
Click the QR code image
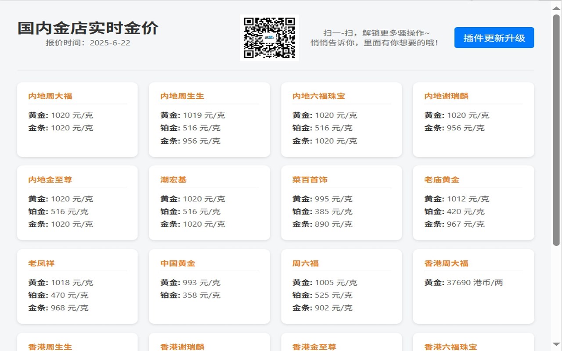[x=270, y=37]
